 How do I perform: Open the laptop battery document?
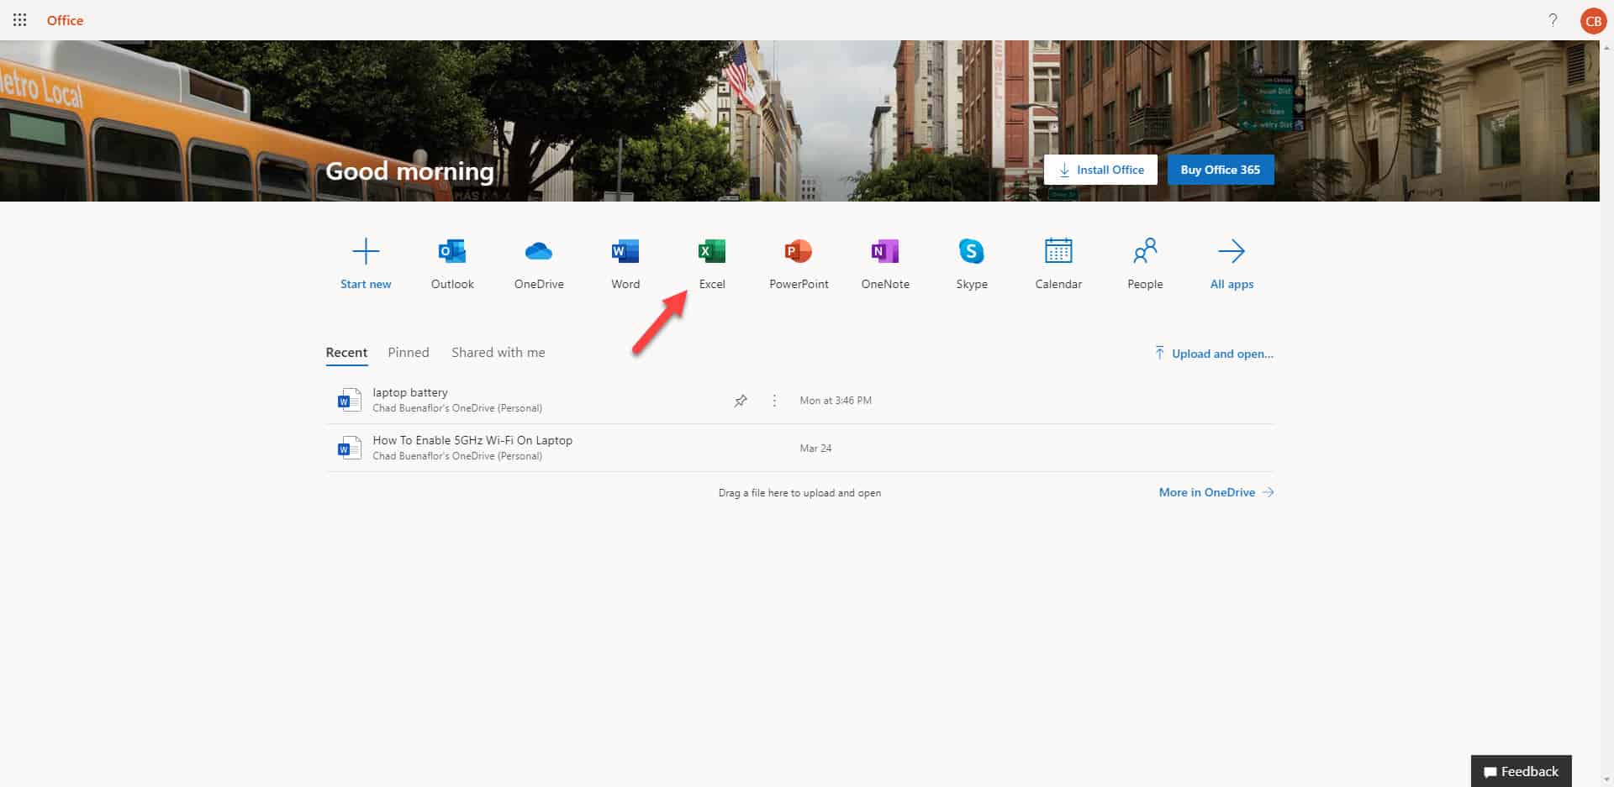[x=410, y=392]
